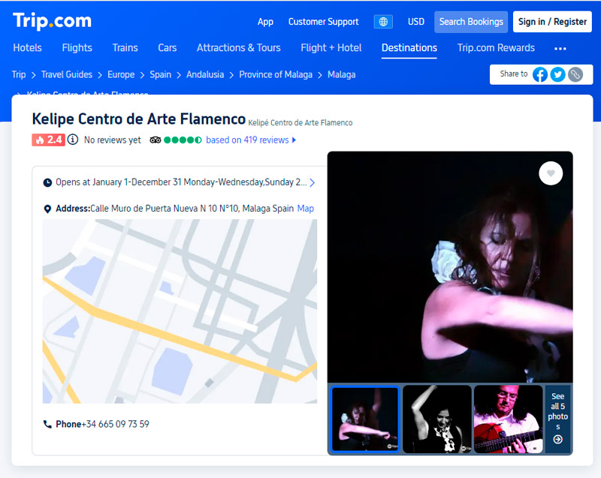Click the Calle Muro de Puerta Nueva address
This screenshot has width=601, height=478.
(192, 209)
